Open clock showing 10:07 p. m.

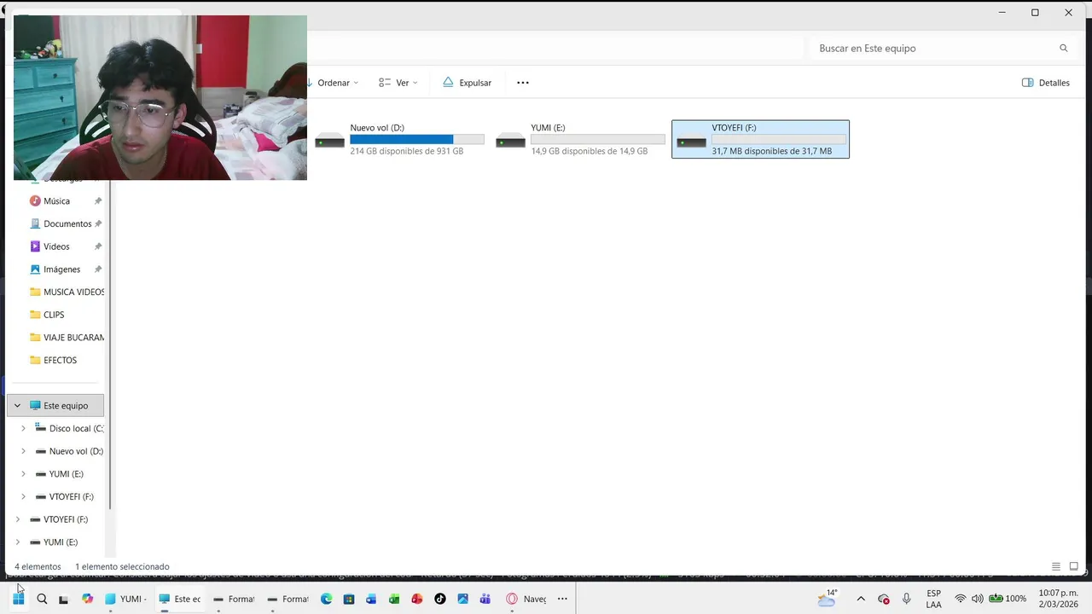(x=1059, y=599)
